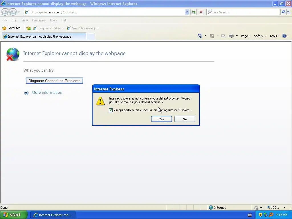The image size is (292, 219).
Task: Open the Safety command menu
Action: (260, 36)
